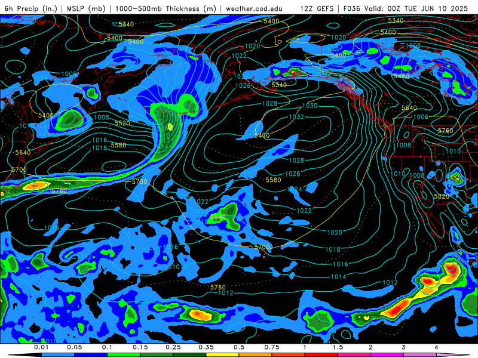Select the '12Z GEFS' model run label
The height and width of the screenshot is (358, 478).
click(317, 8)
